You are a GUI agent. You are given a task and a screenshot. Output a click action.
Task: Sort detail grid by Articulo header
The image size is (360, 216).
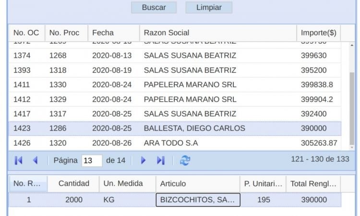[198, 184]
